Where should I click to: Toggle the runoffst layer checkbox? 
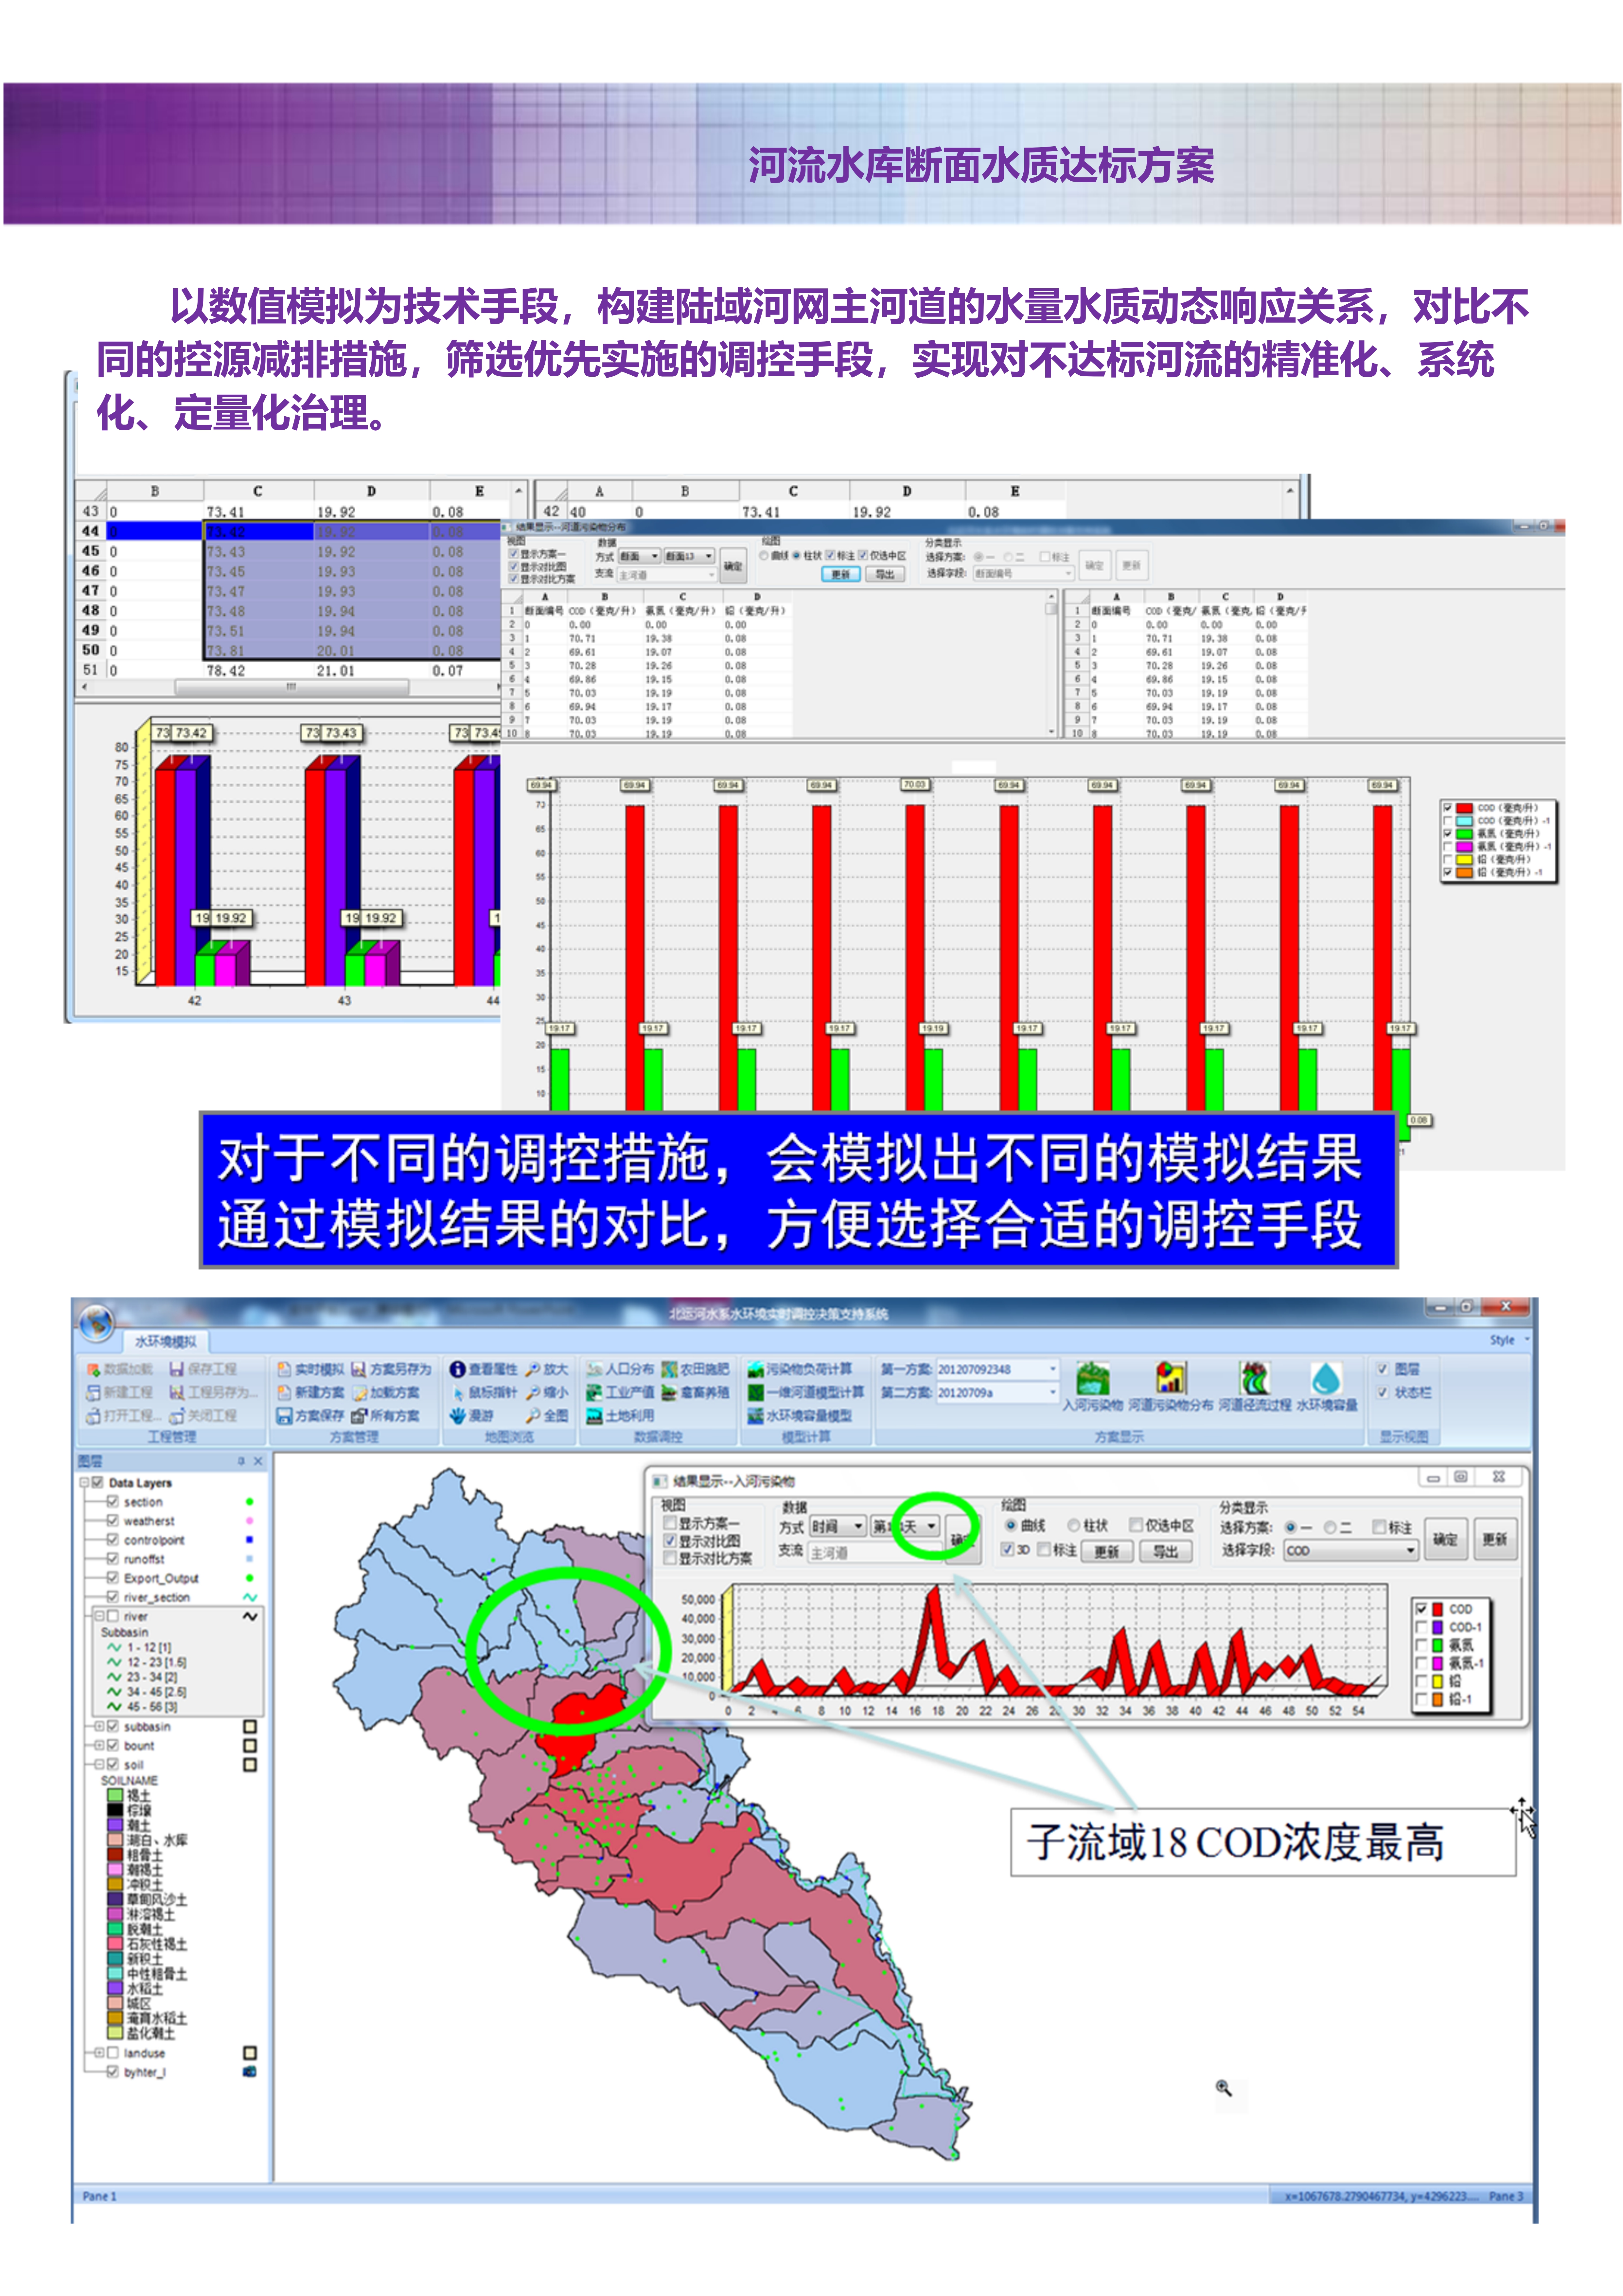(x=113, y=1559)
